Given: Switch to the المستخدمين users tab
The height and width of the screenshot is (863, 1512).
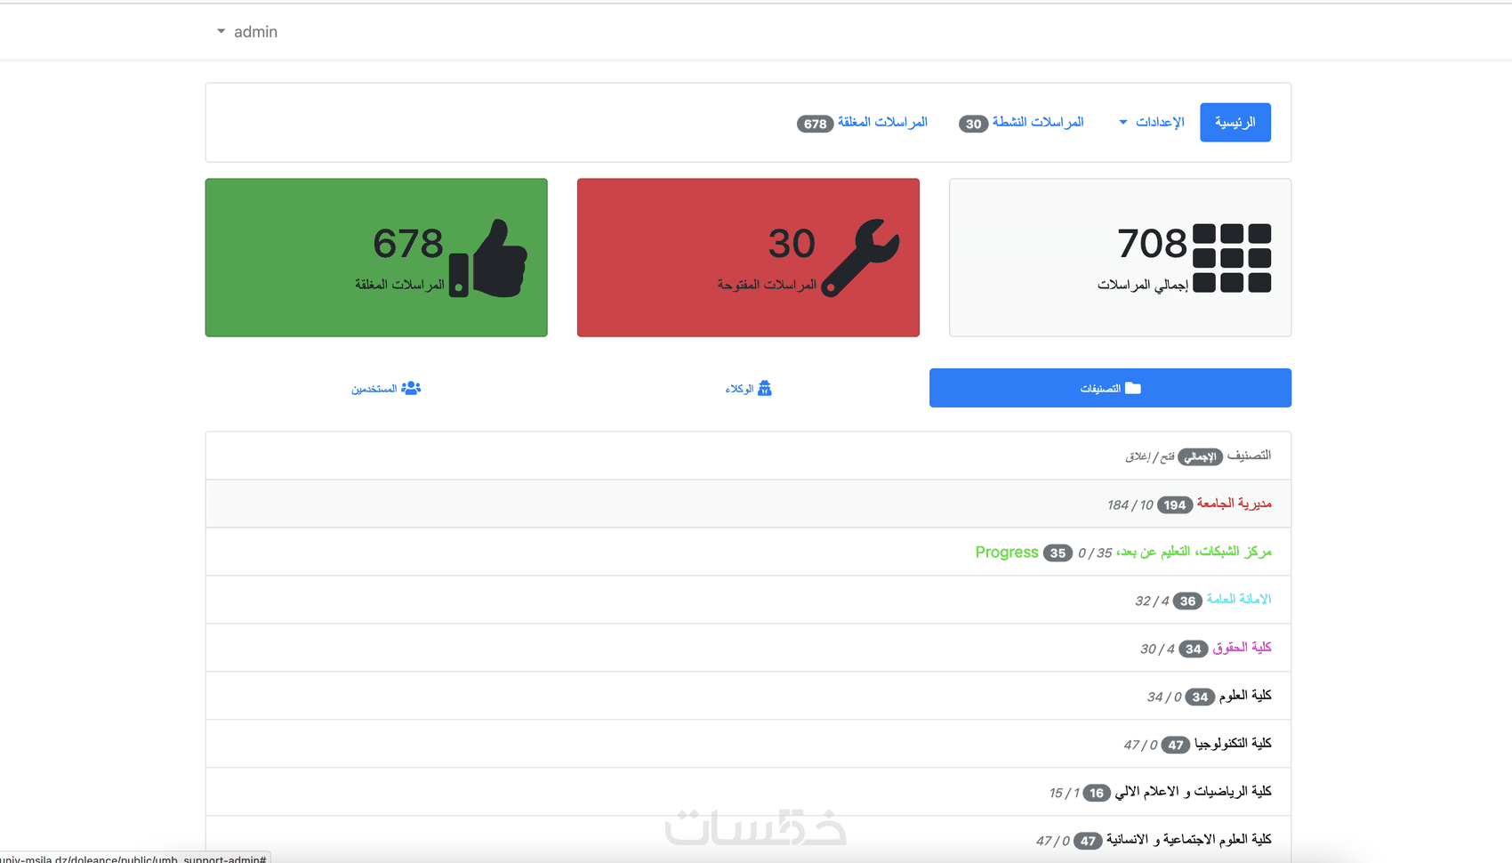Looking at the screenshot, I should [x=385, y=389].
